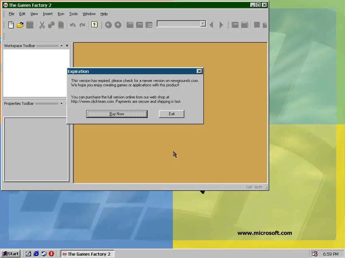The image size is (345, 258).
Task: Click the round Back navigation icon
Action: [x=108, y=25]
